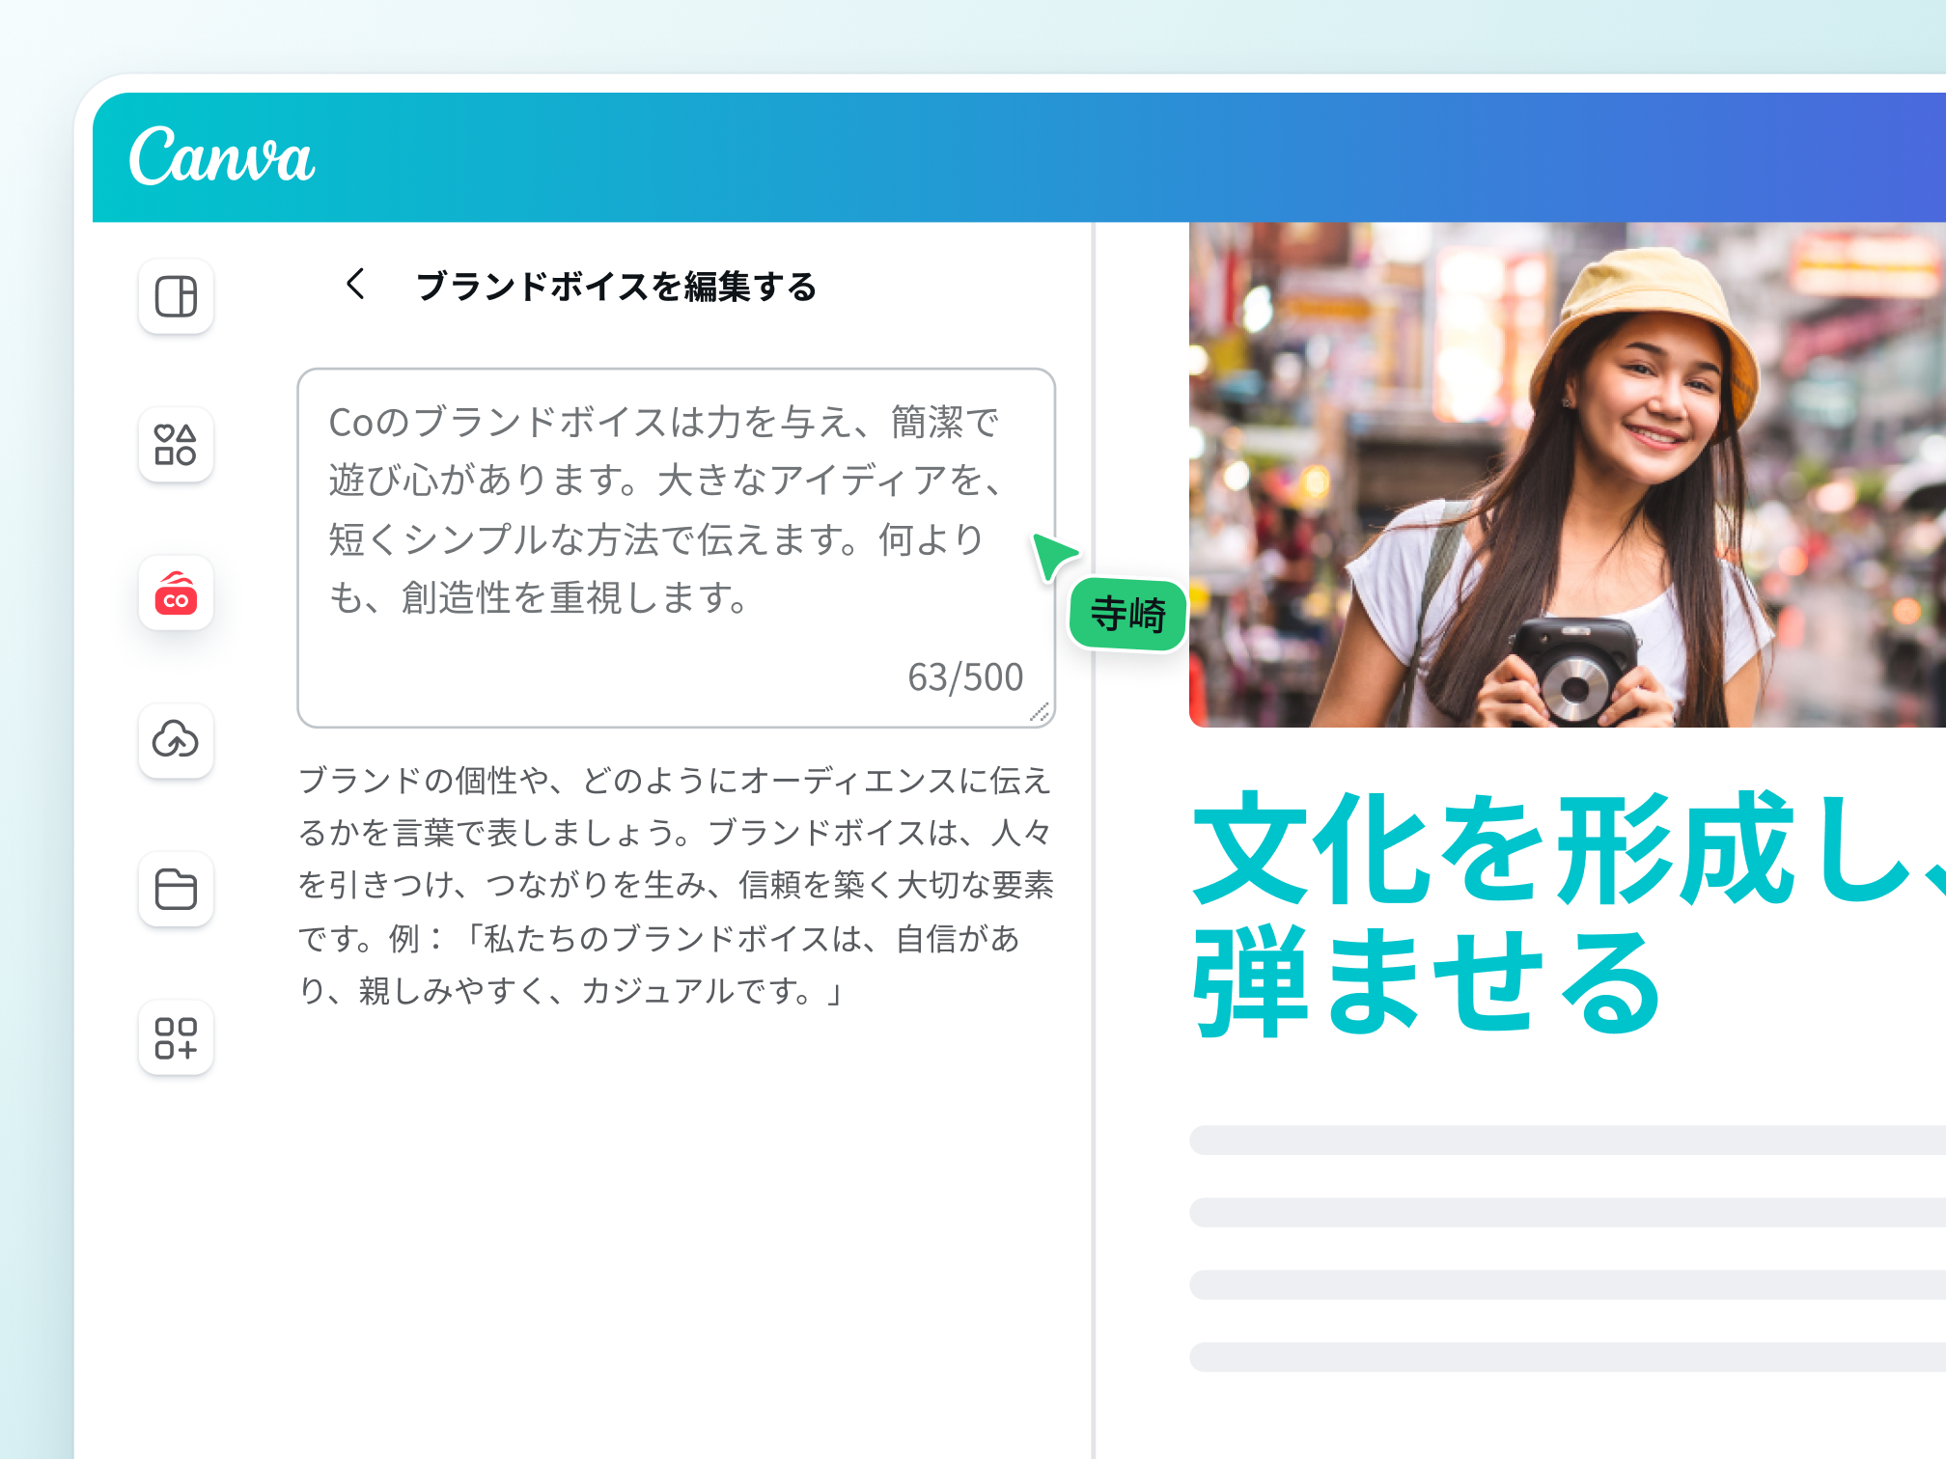Click the 63/500 character counter
The width and height of the screenshot is (1946, 1459).
point(964,676)
